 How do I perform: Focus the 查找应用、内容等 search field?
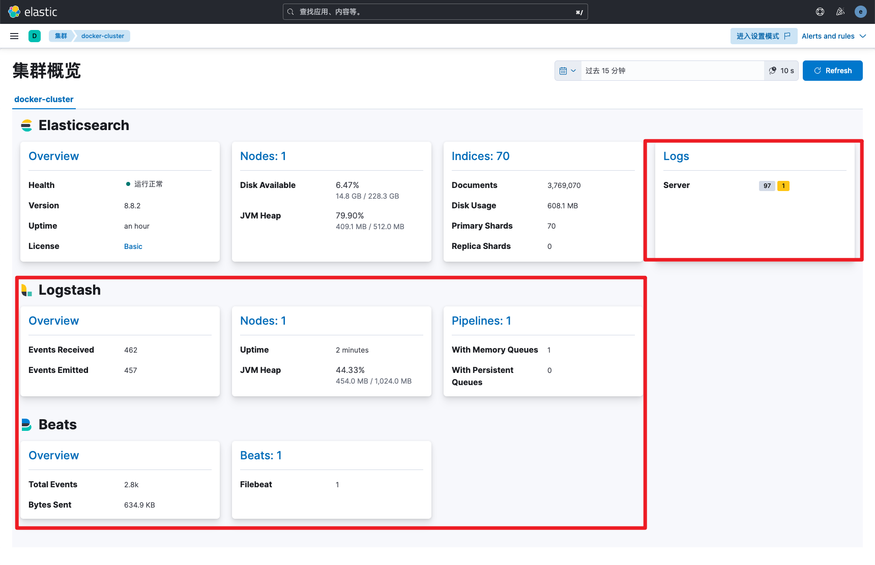(x=435, y=12)
